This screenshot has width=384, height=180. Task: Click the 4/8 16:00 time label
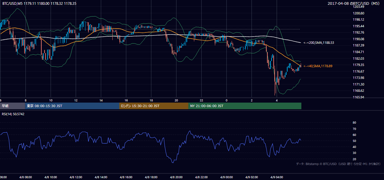[126, 177]
